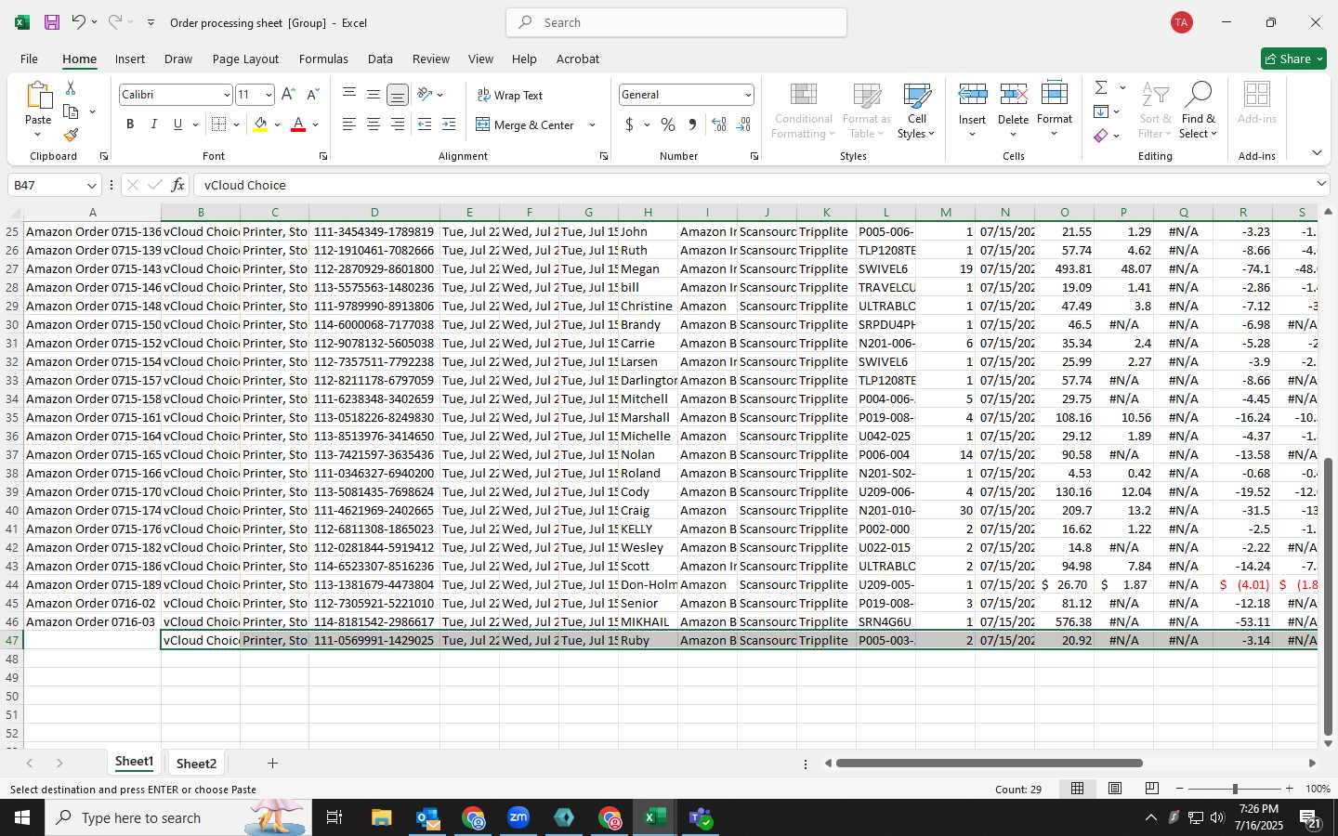This screenshot has height=836, width=1338.
Task: Apply red Font Color swatch
Action: click(298, 124)
